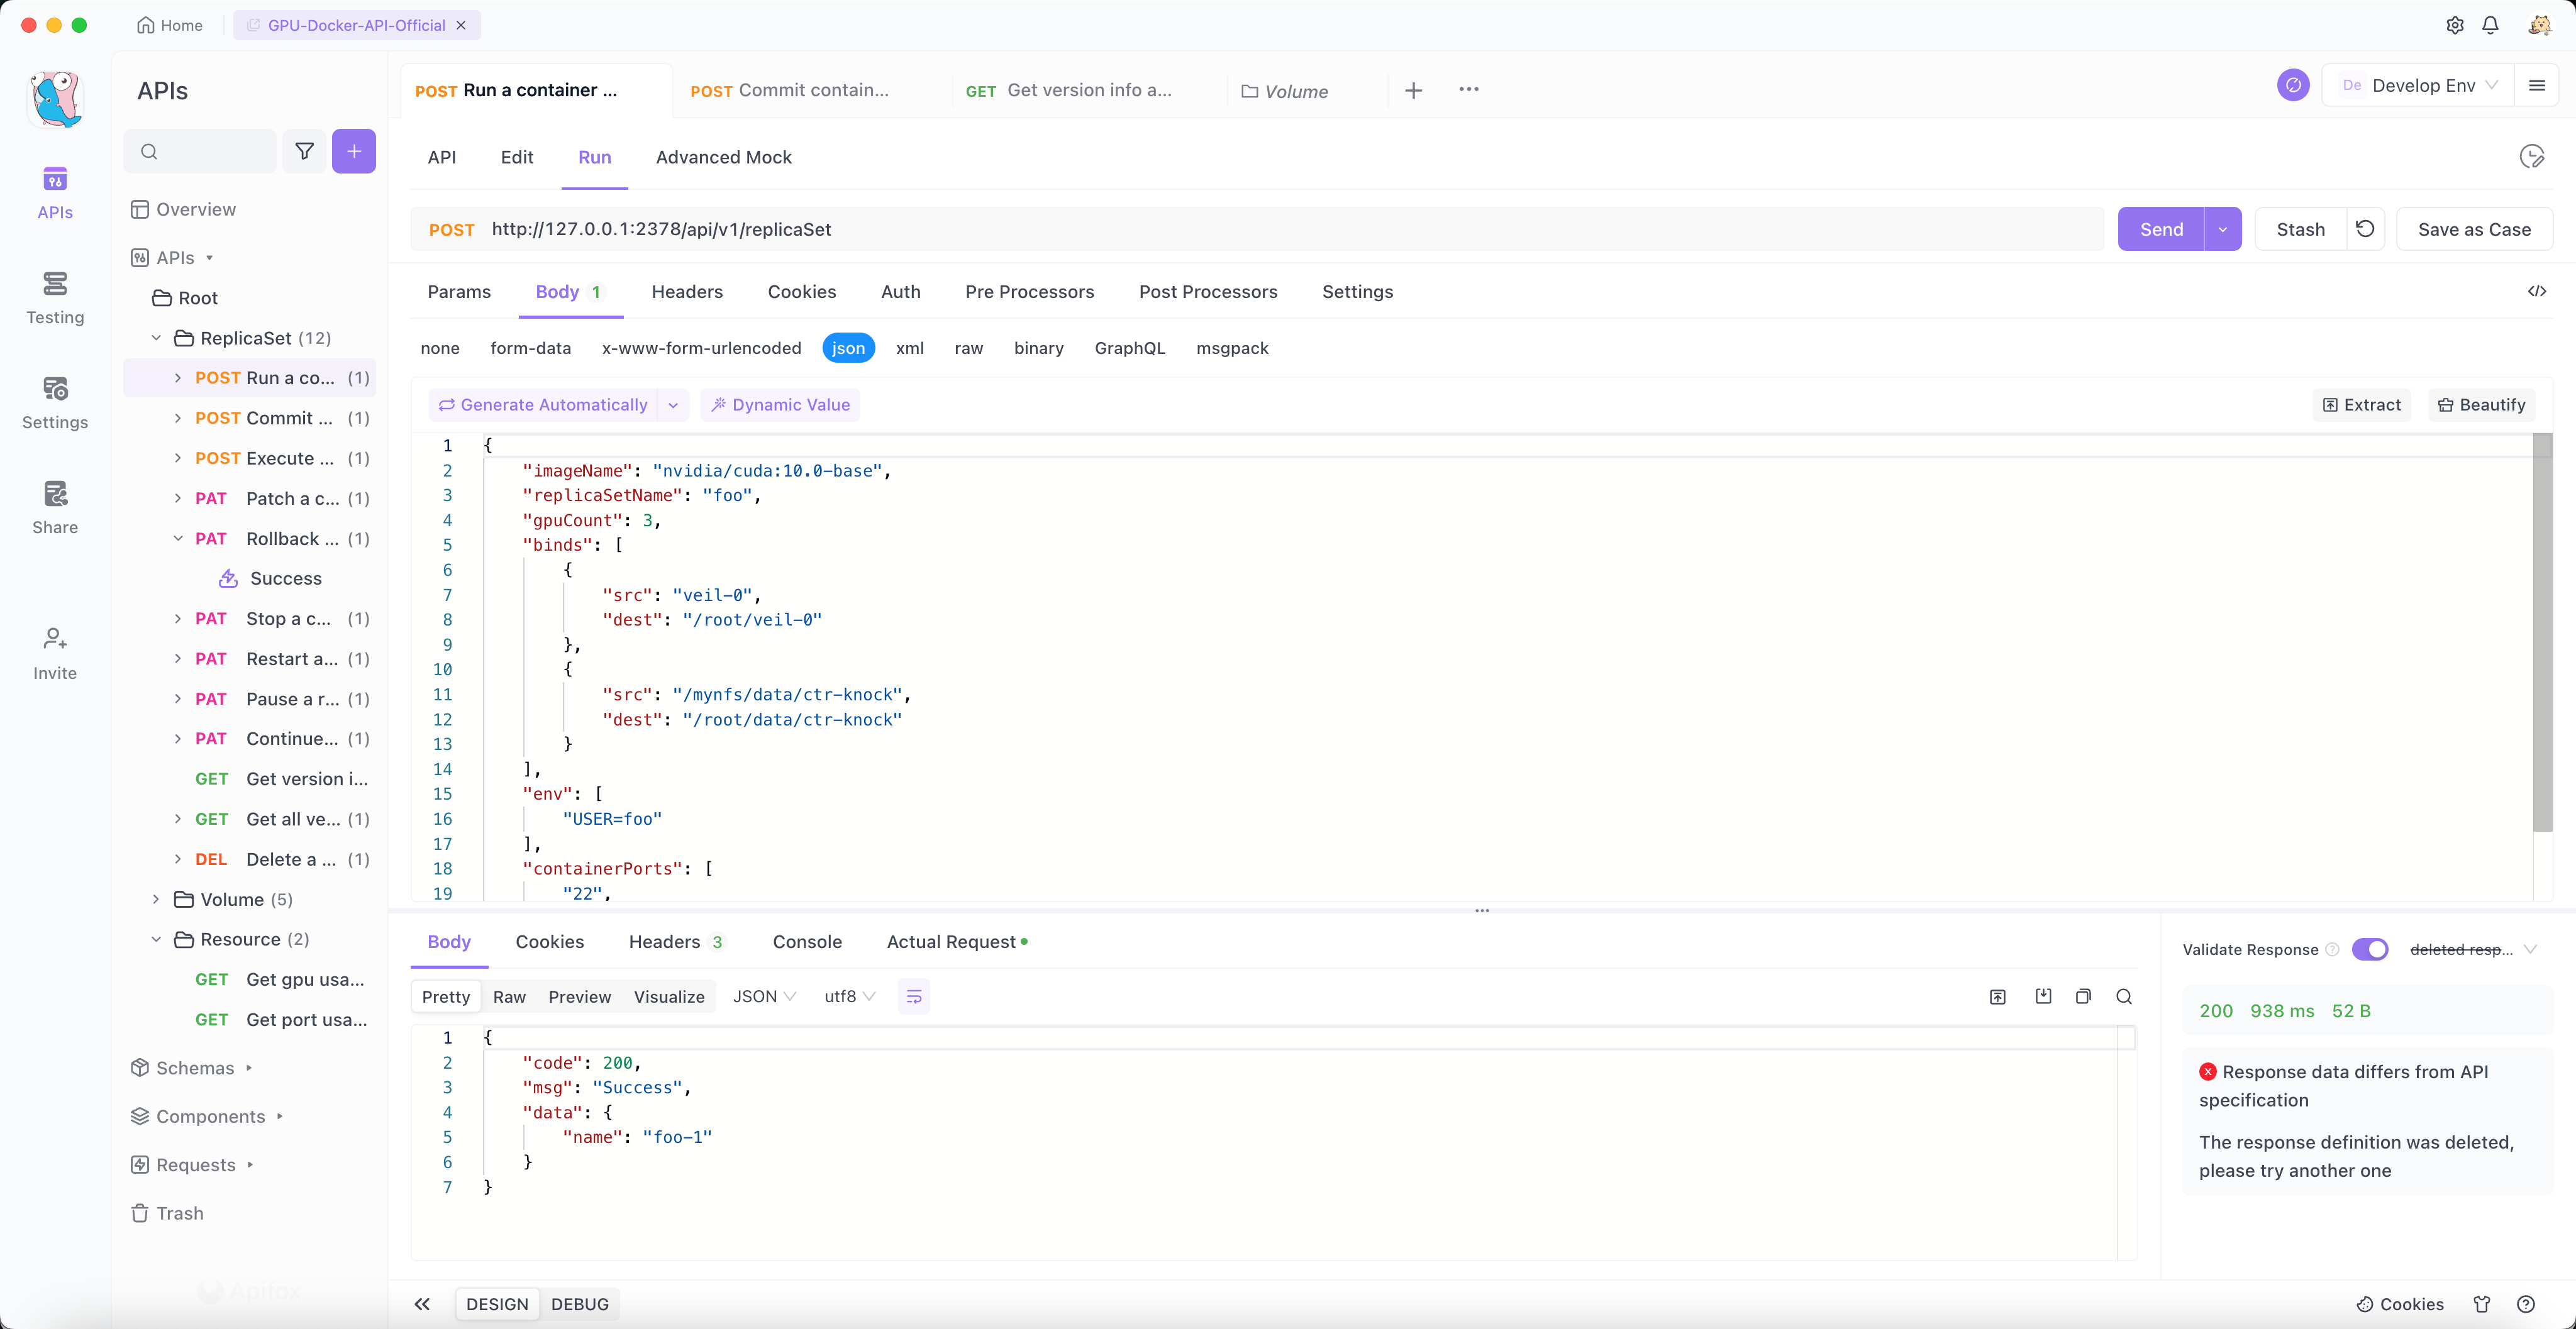Switch to the Headers request tab
Viewport: 2576px width, 1329px height.
click(686, 292)
